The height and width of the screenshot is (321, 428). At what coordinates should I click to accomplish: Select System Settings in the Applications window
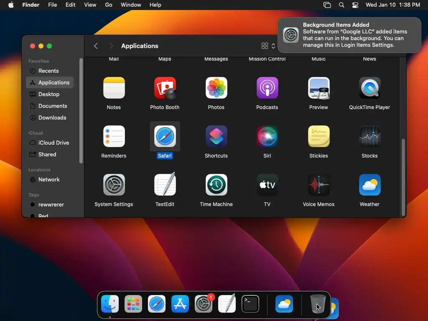[x=114, y=185]
